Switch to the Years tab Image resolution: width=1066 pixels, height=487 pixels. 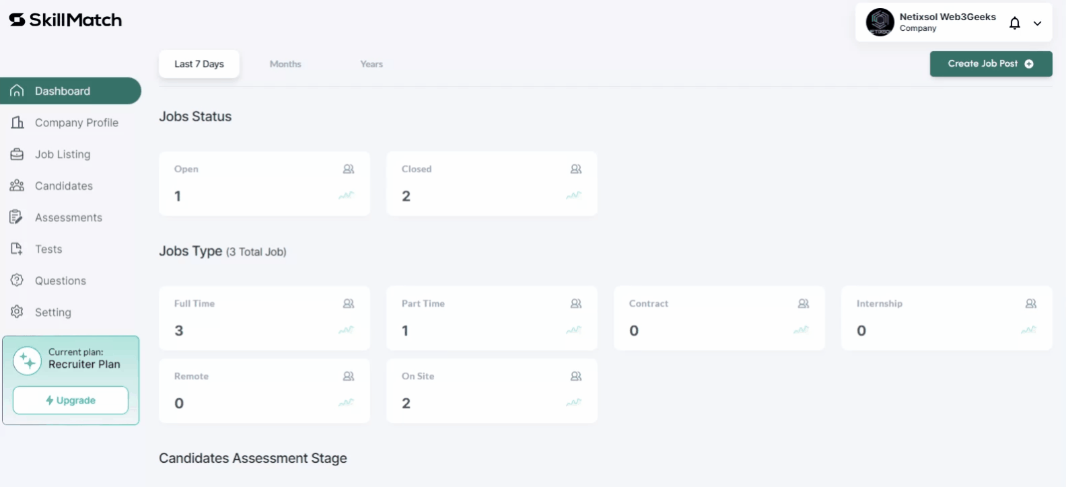tap(371, 64)
